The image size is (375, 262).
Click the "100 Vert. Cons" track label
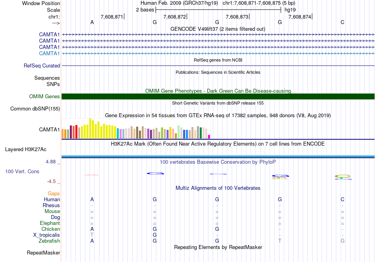22,171
